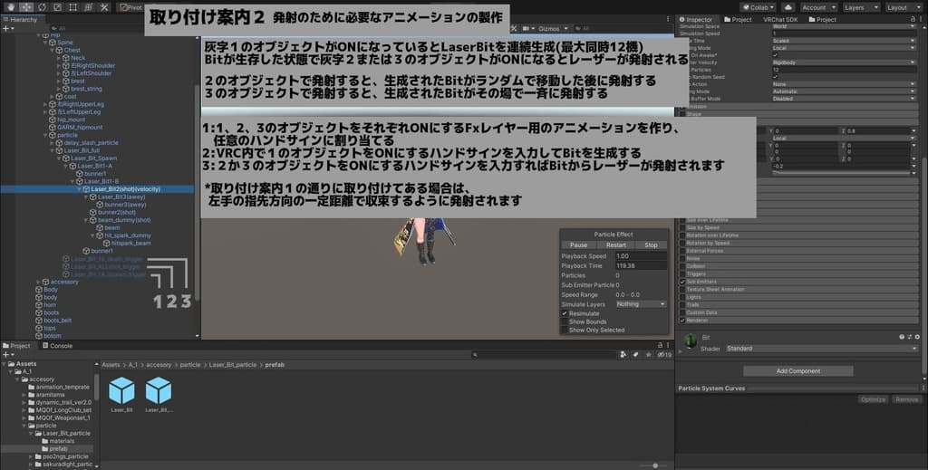Screen dimensions: 928x470
Task: Open the Simulate Layers dropdown
Action: pyautogui.click(x=641, y=304)
